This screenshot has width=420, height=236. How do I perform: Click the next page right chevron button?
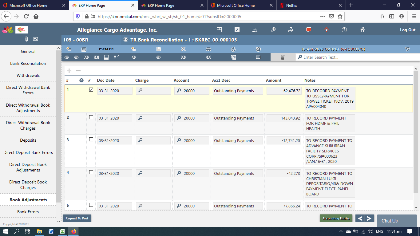369,218
